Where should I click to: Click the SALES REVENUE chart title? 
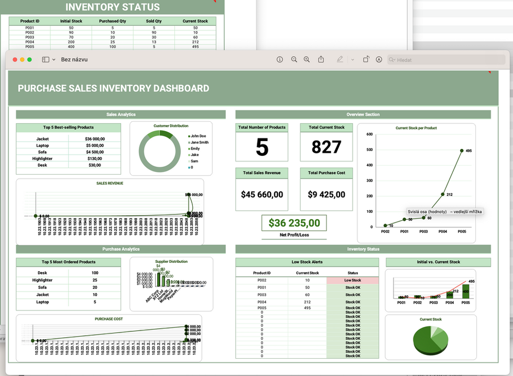click(x=110, y=183)
